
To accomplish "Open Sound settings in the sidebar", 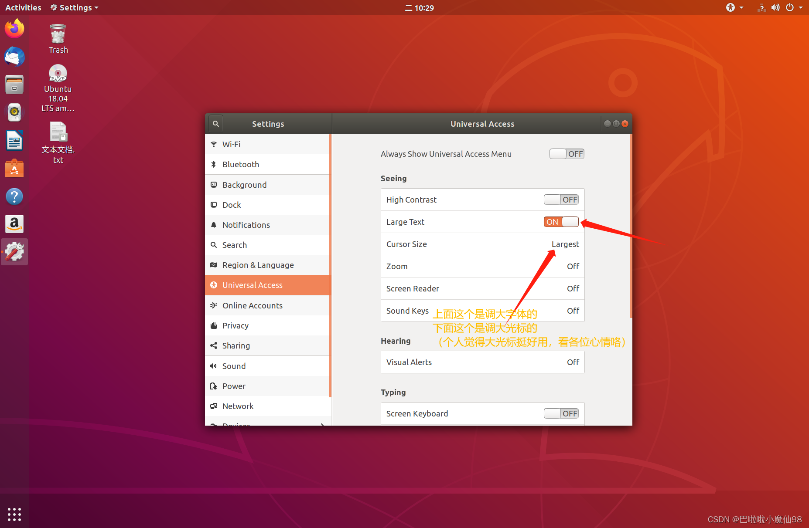I will pos(234,366).
